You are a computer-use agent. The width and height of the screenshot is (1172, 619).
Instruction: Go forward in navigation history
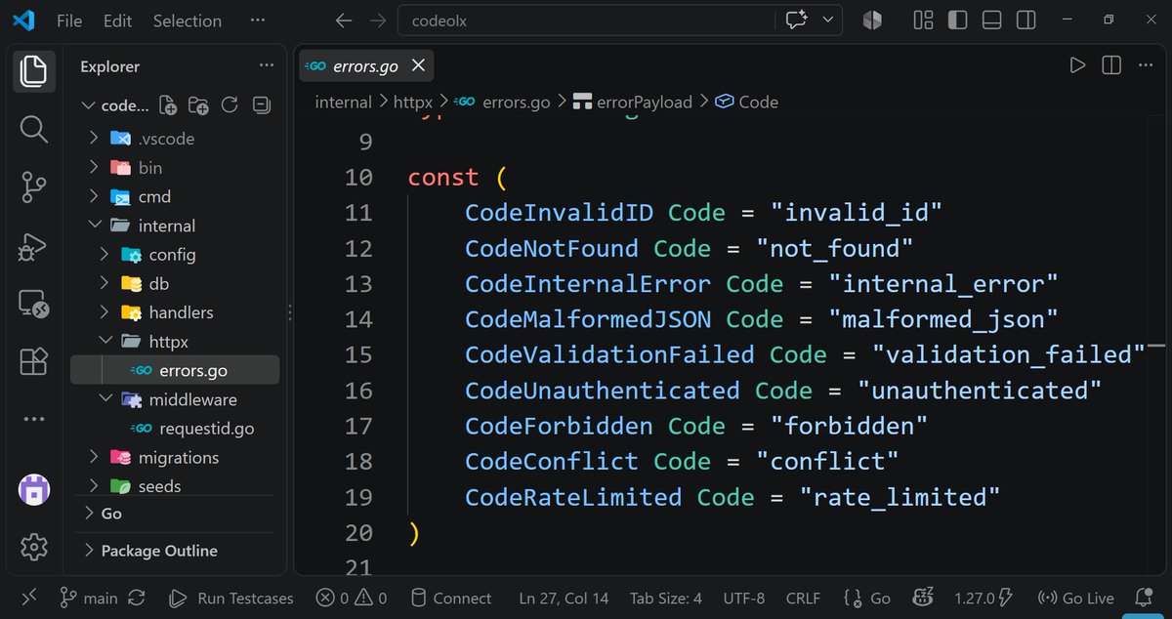[378, 20]
